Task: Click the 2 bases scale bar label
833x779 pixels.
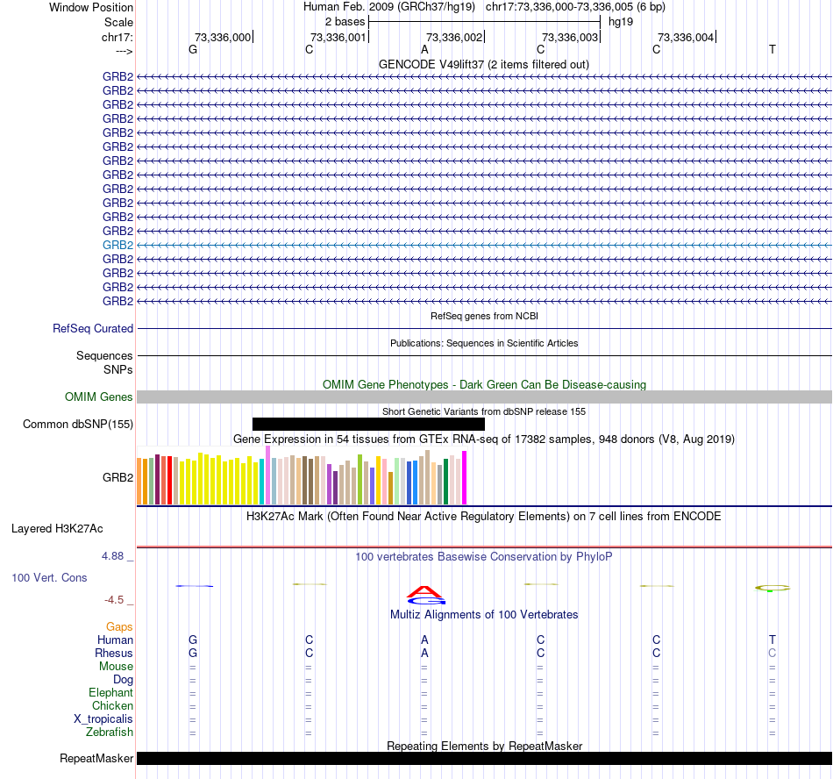Action: (345, 22)
